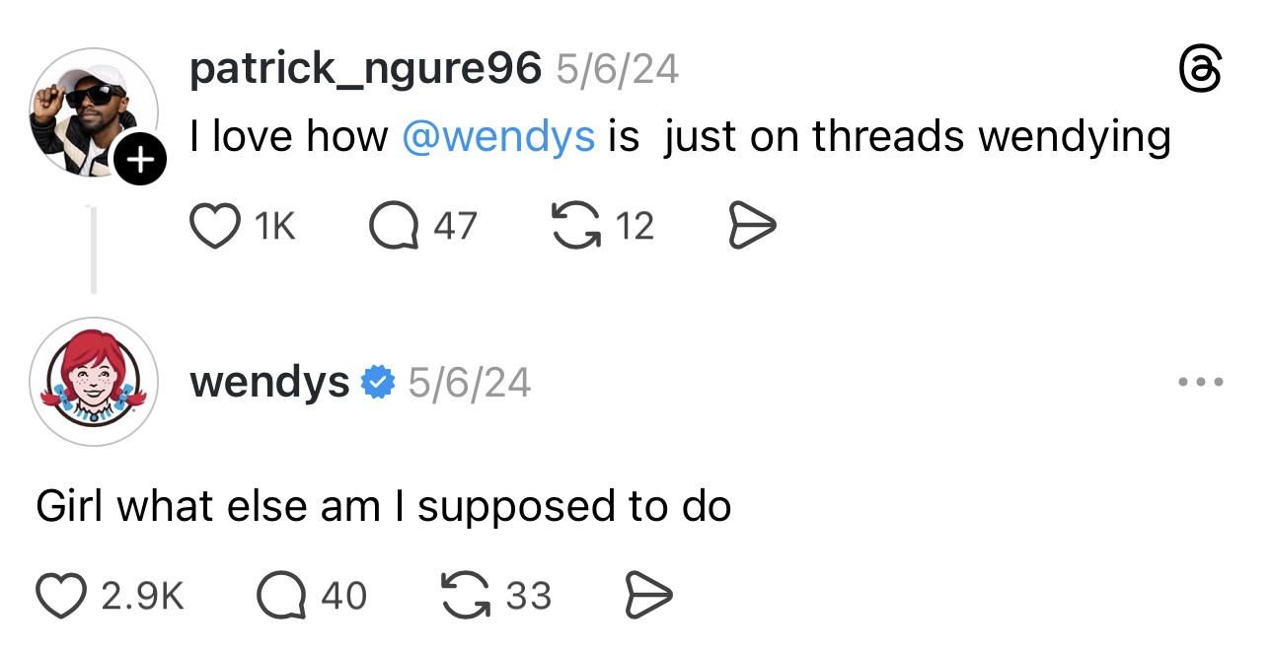Open the wendys profile from the username

coord(268,382)
